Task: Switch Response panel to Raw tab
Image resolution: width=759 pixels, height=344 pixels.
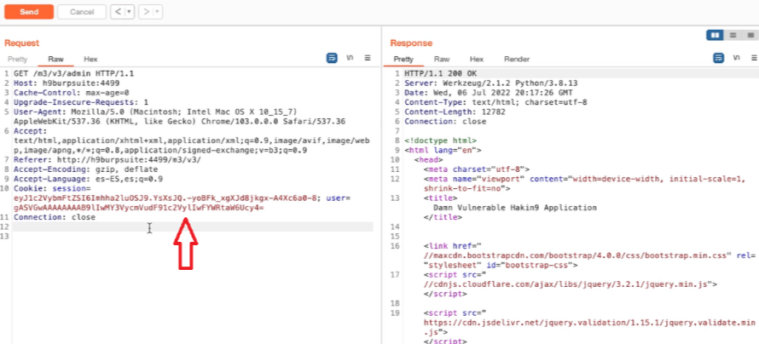Action: click(442, 59)
